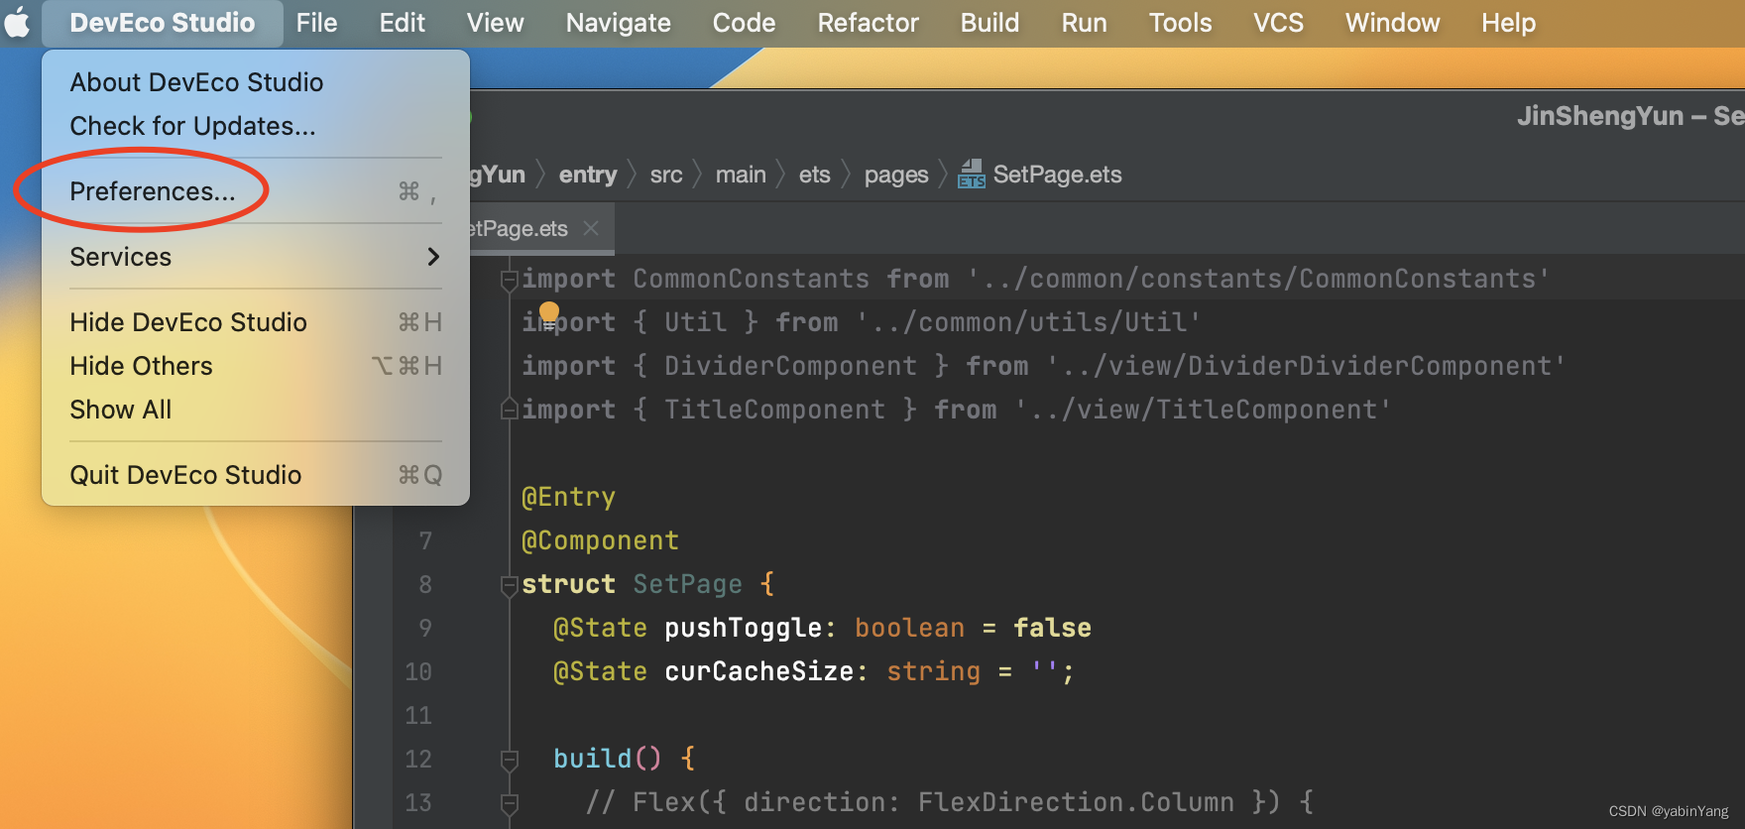
Task: Click the src breadcrumb
Action: pos(666,175)
